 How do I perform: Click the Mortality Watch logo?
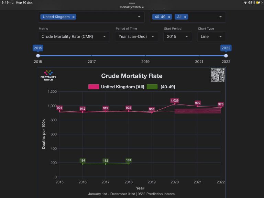[48, 75]
